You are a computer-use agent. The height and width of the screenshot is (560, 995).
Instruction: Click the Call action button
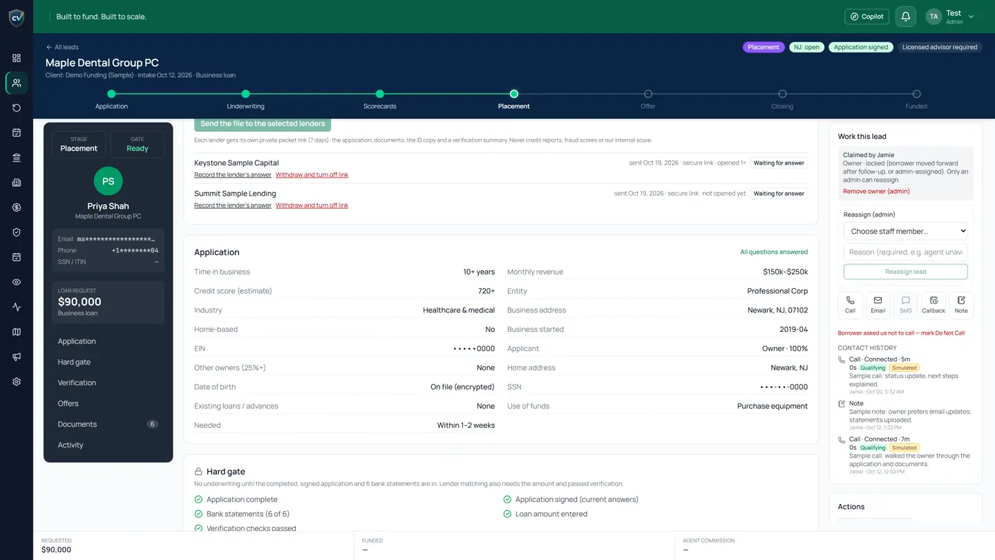pyautogui.click(x=850, y=305)
